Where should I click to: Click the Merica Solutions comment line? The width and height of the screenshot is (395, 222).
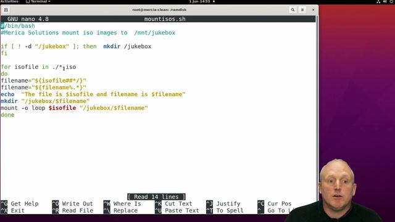tap(88, 33)
